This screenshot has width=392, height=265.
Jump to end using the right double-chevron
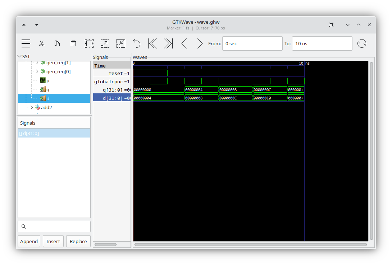[168, 43]
